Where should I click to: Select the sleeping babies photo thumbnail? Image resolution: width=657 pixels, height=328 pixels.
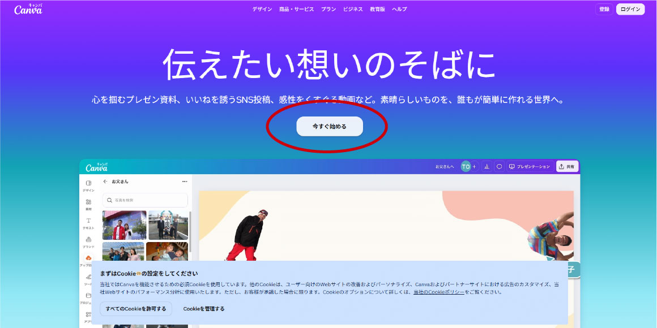click(167, 252)
